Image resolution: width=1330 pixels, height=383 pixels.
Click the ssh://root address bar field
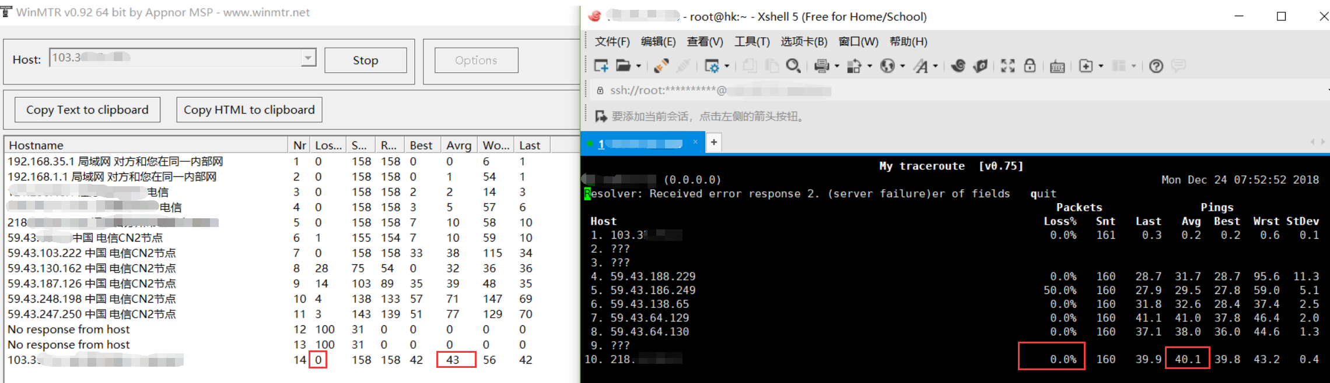coord(957,91)
